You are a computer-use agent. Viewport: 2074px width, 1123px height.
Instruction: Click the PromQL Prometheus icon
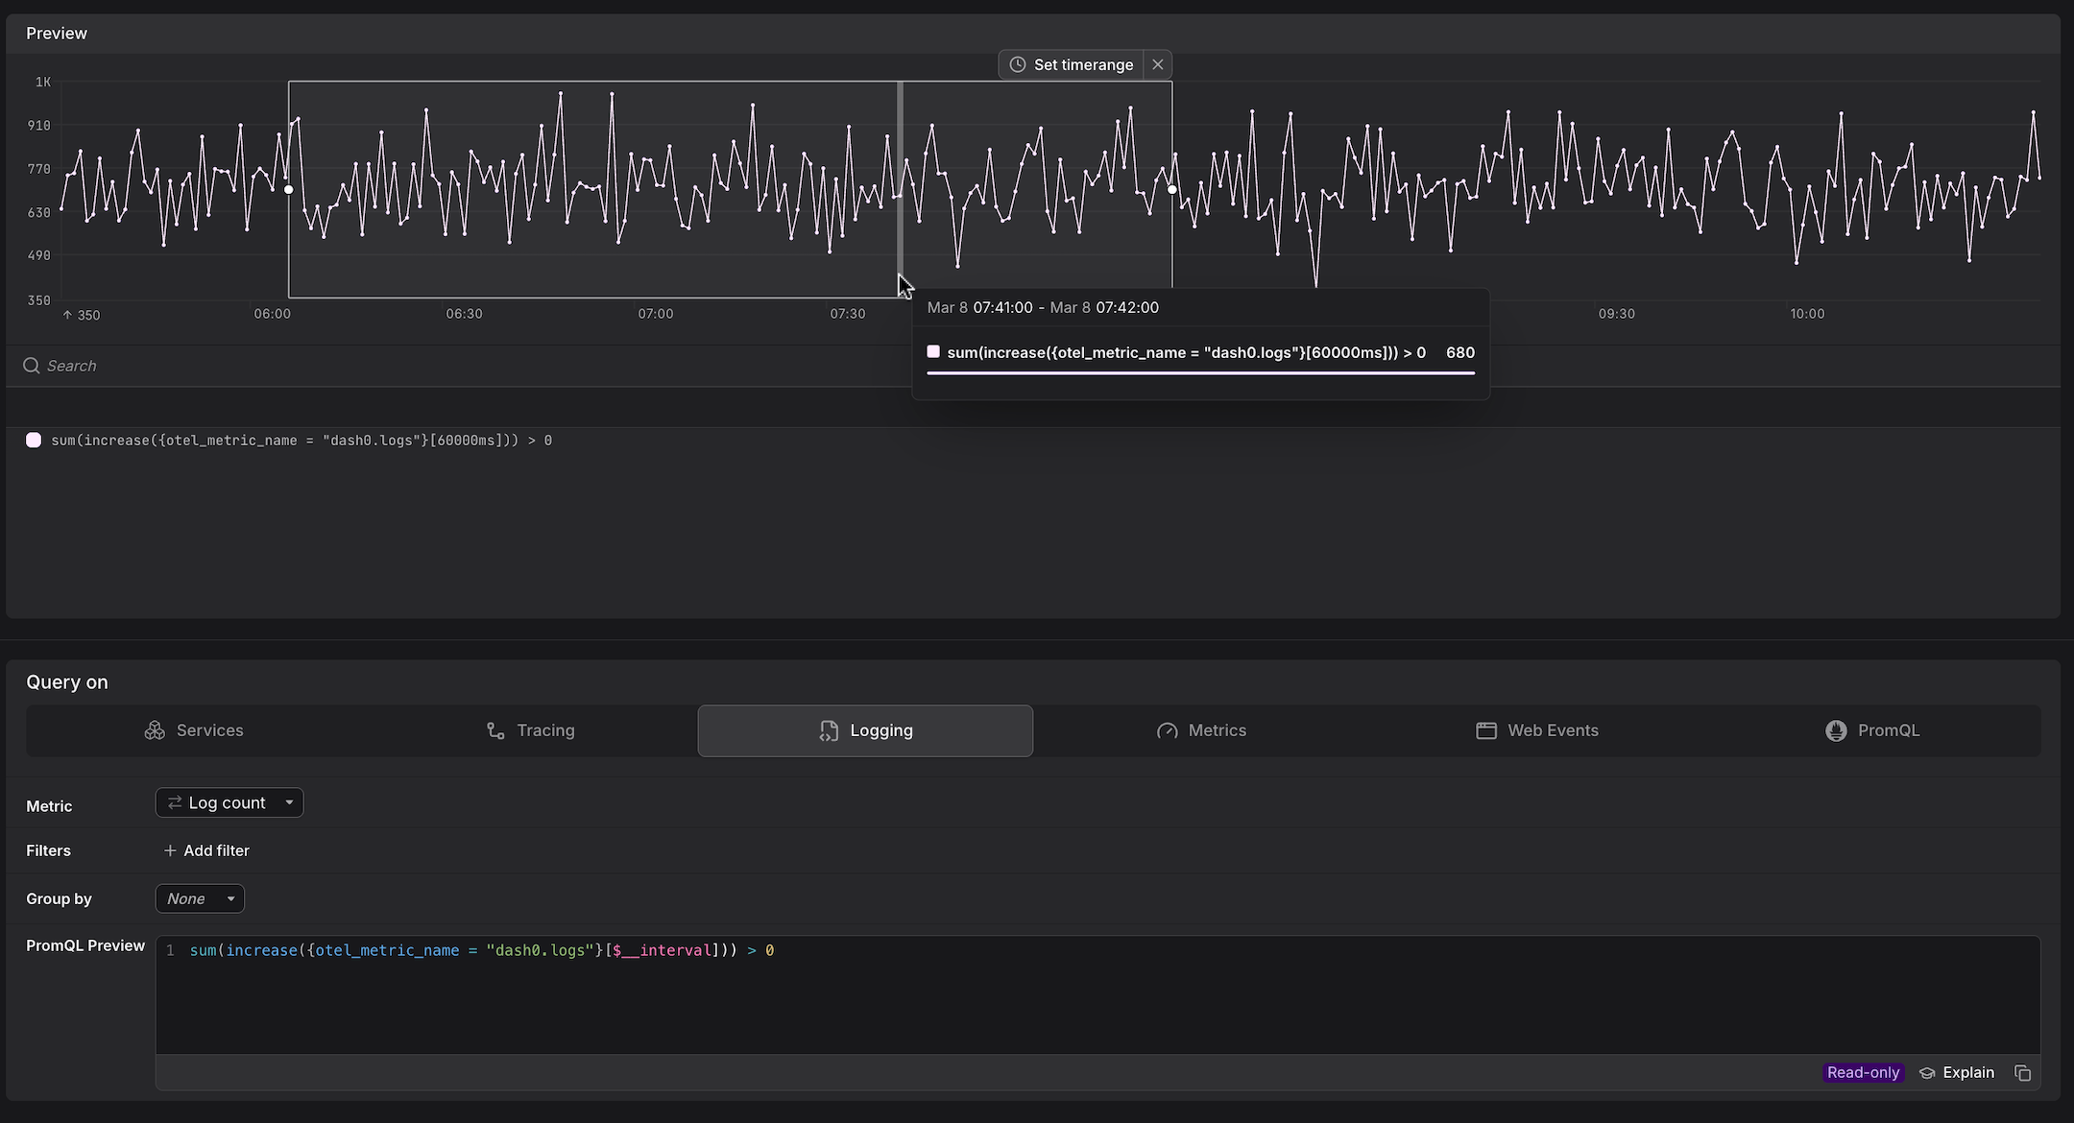point(1837,730)
